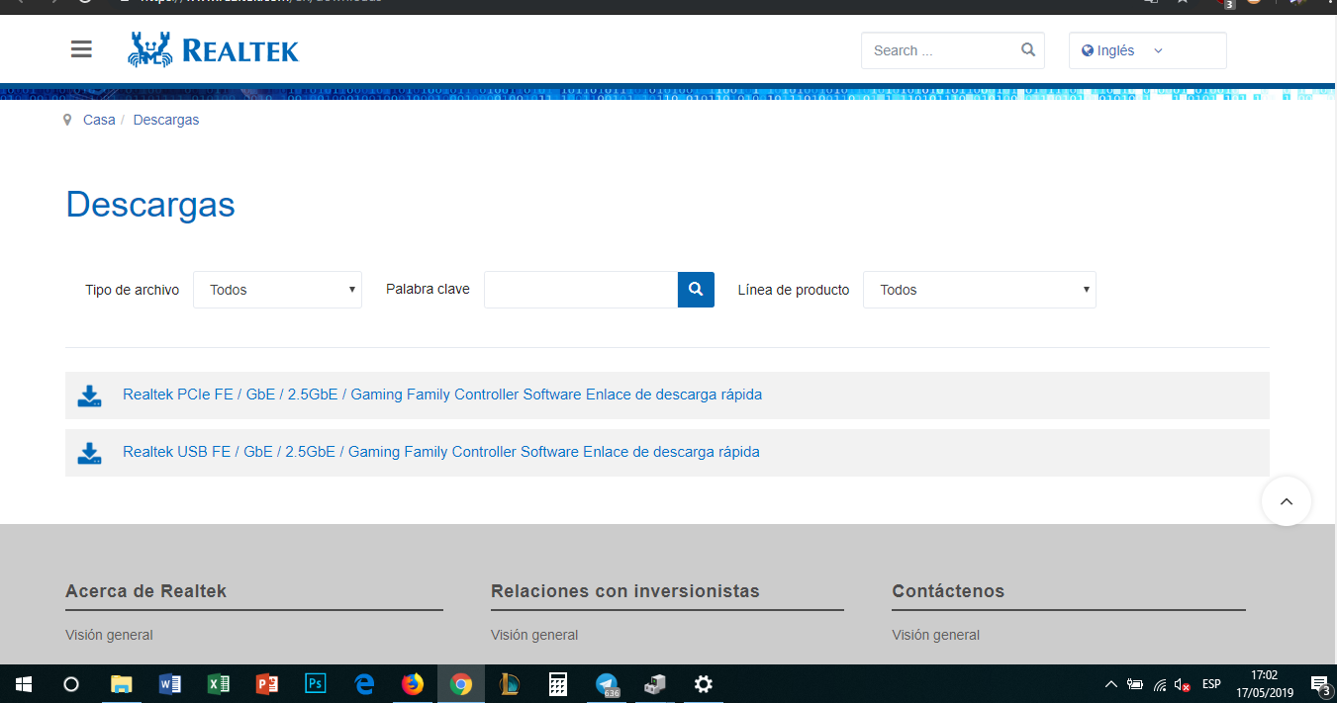Open the Action Center notifications icon

pyautogui.click(x=1319, y=684)
